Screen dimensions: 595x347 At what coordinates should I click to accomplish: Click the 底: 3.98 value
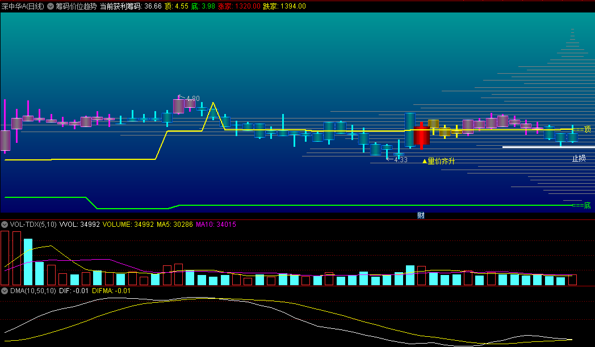[203, 6]
